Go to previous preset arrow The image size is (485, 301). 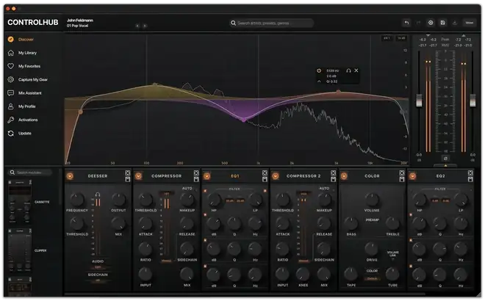137,26
